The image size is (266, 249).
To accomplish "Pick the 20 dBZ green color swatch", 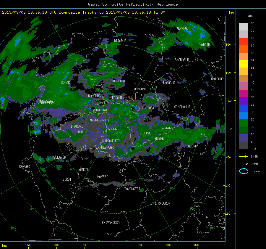I will pos(244,123).
